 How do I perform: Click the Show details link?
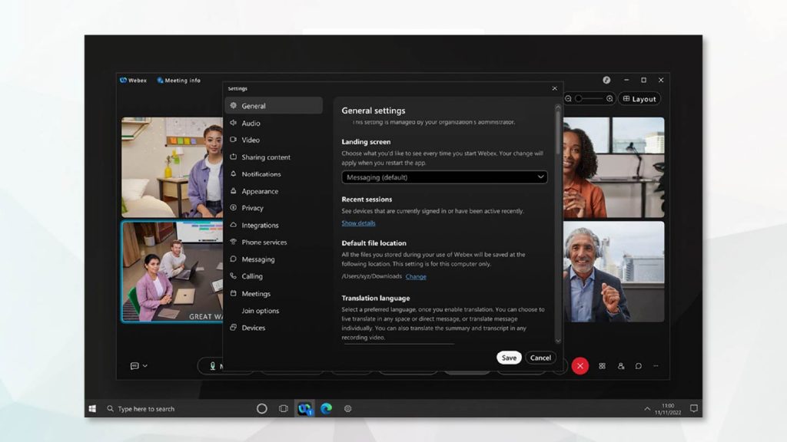coord(358,223)
